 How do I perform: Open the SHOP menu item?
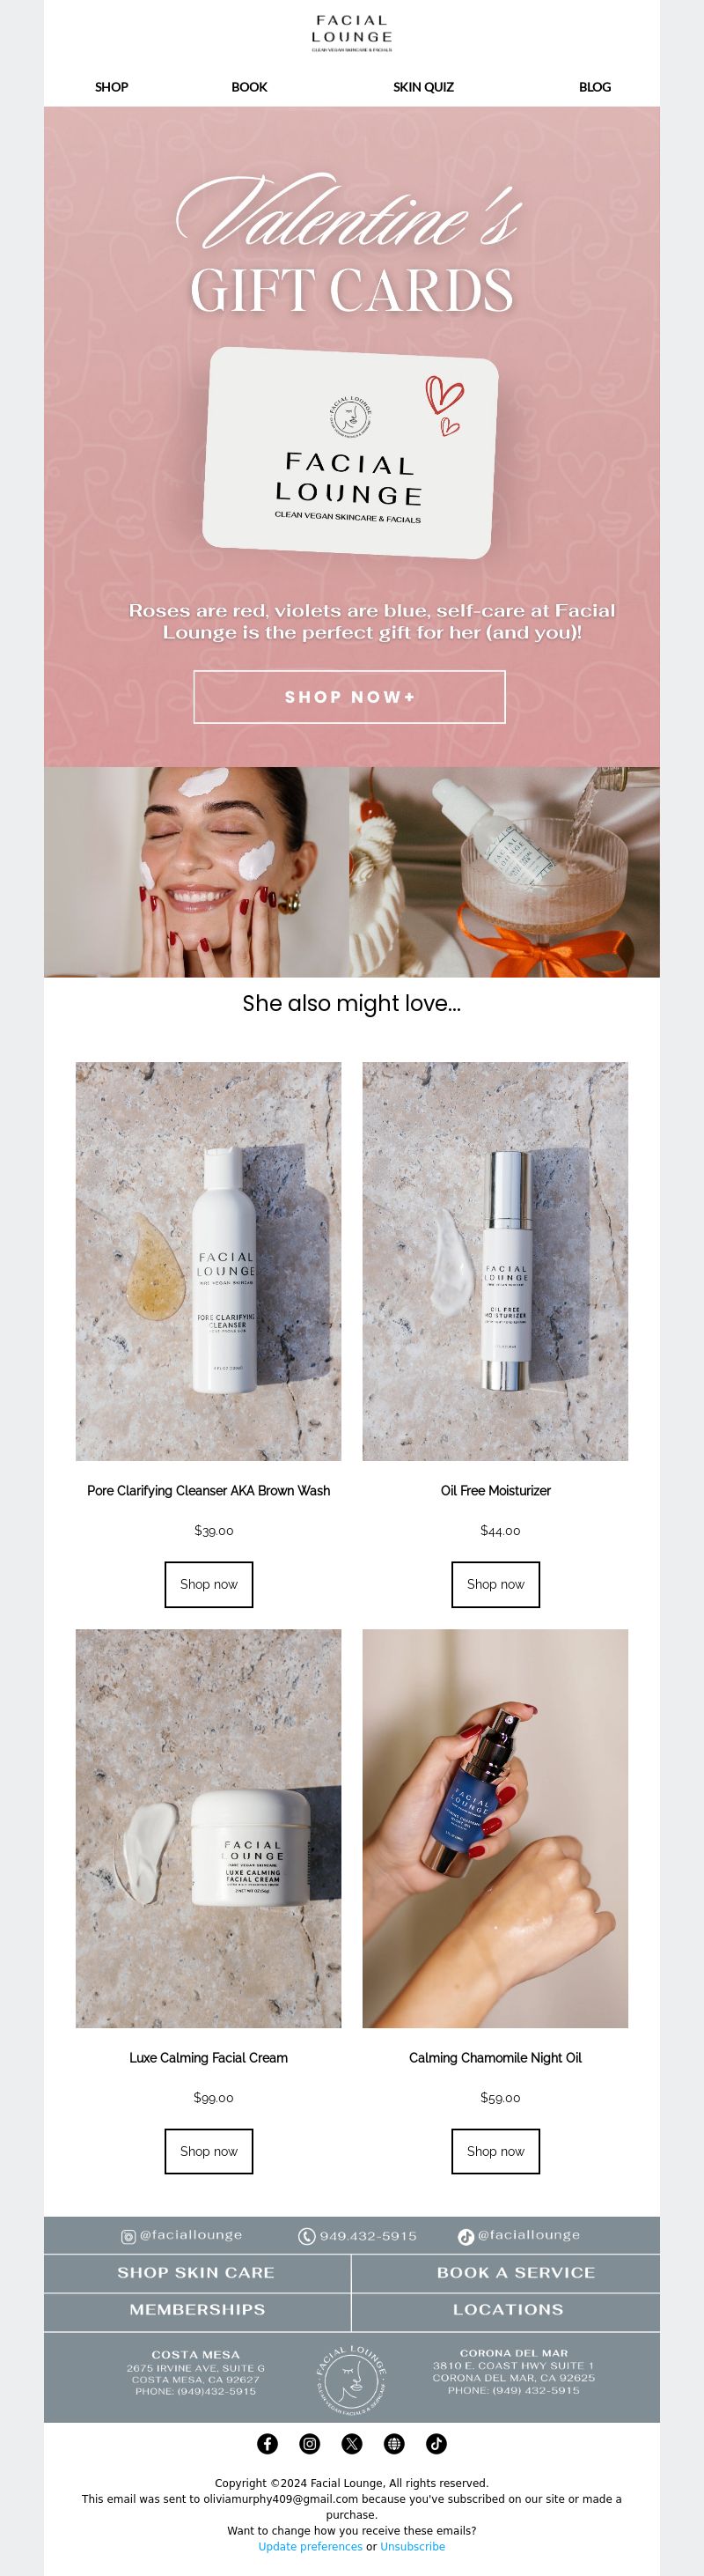click(112, 87)
